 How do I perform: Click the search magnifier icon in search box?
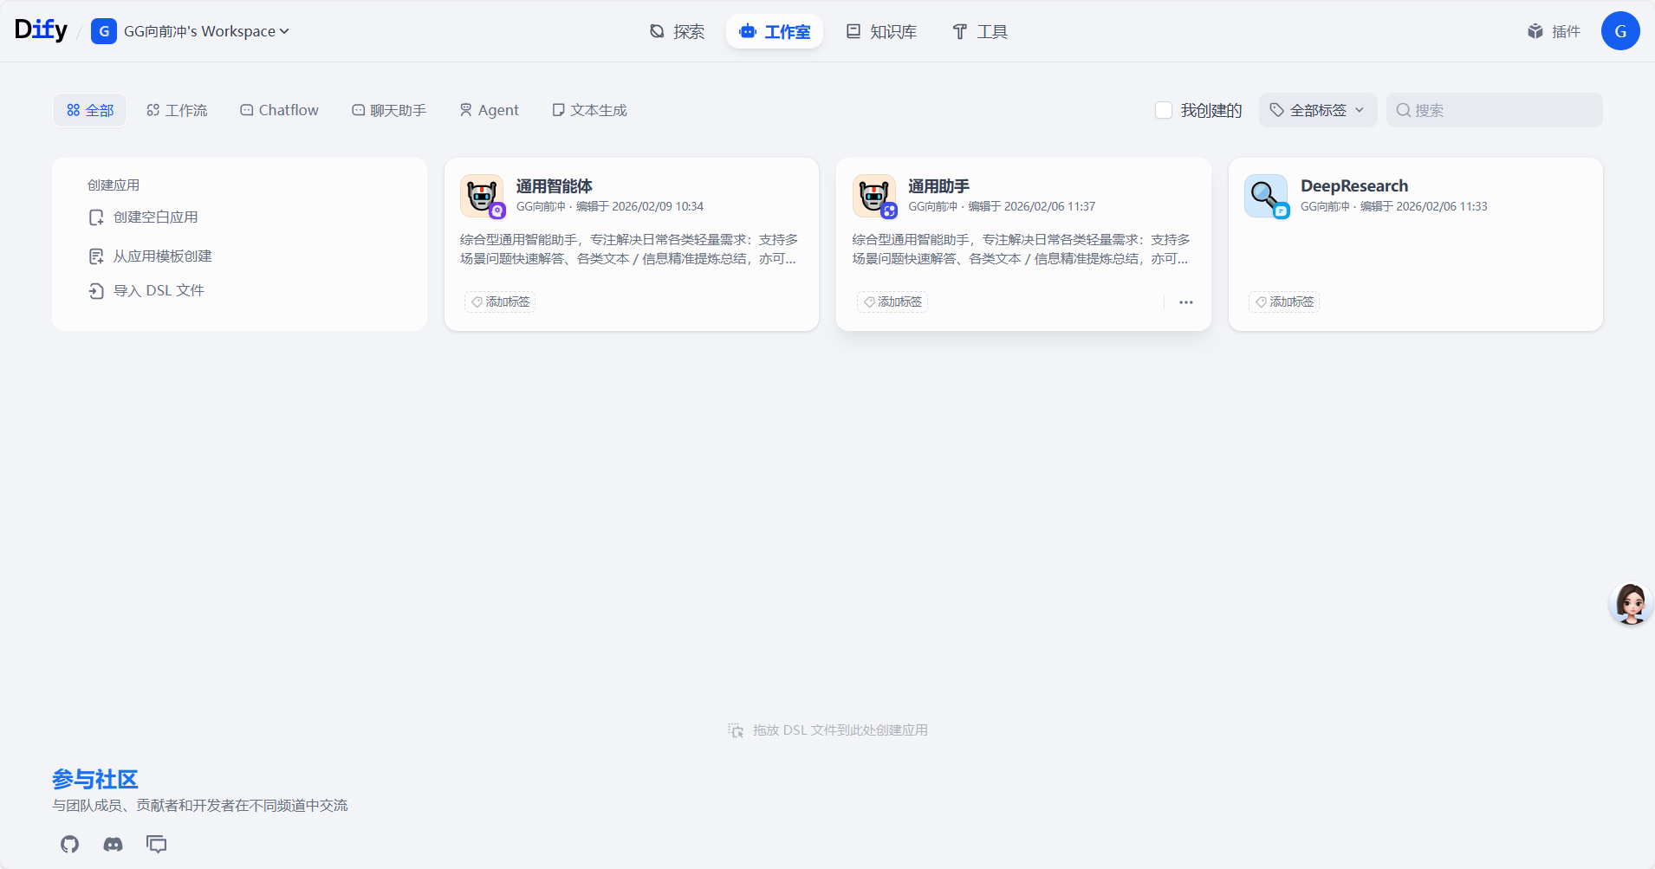coord(1405,110)
